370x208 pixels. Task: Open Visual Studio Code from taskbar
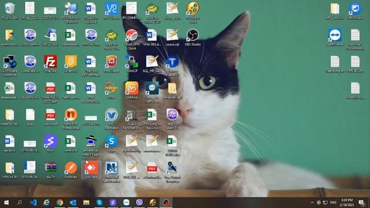tap(34, 202)
